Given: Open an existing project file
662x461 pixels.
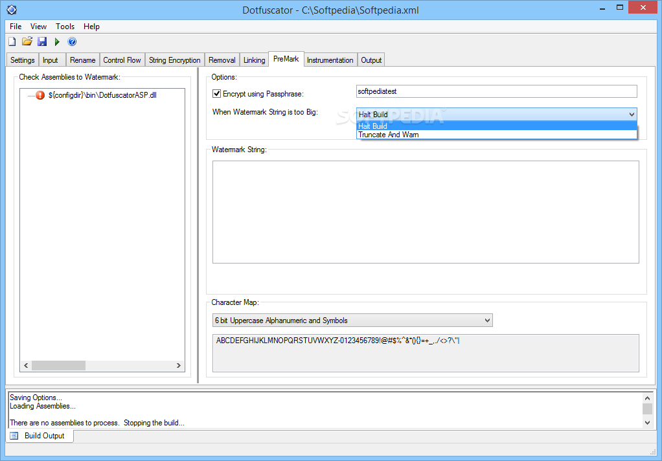Looking at the screenshot, I should tap(27, 41).
